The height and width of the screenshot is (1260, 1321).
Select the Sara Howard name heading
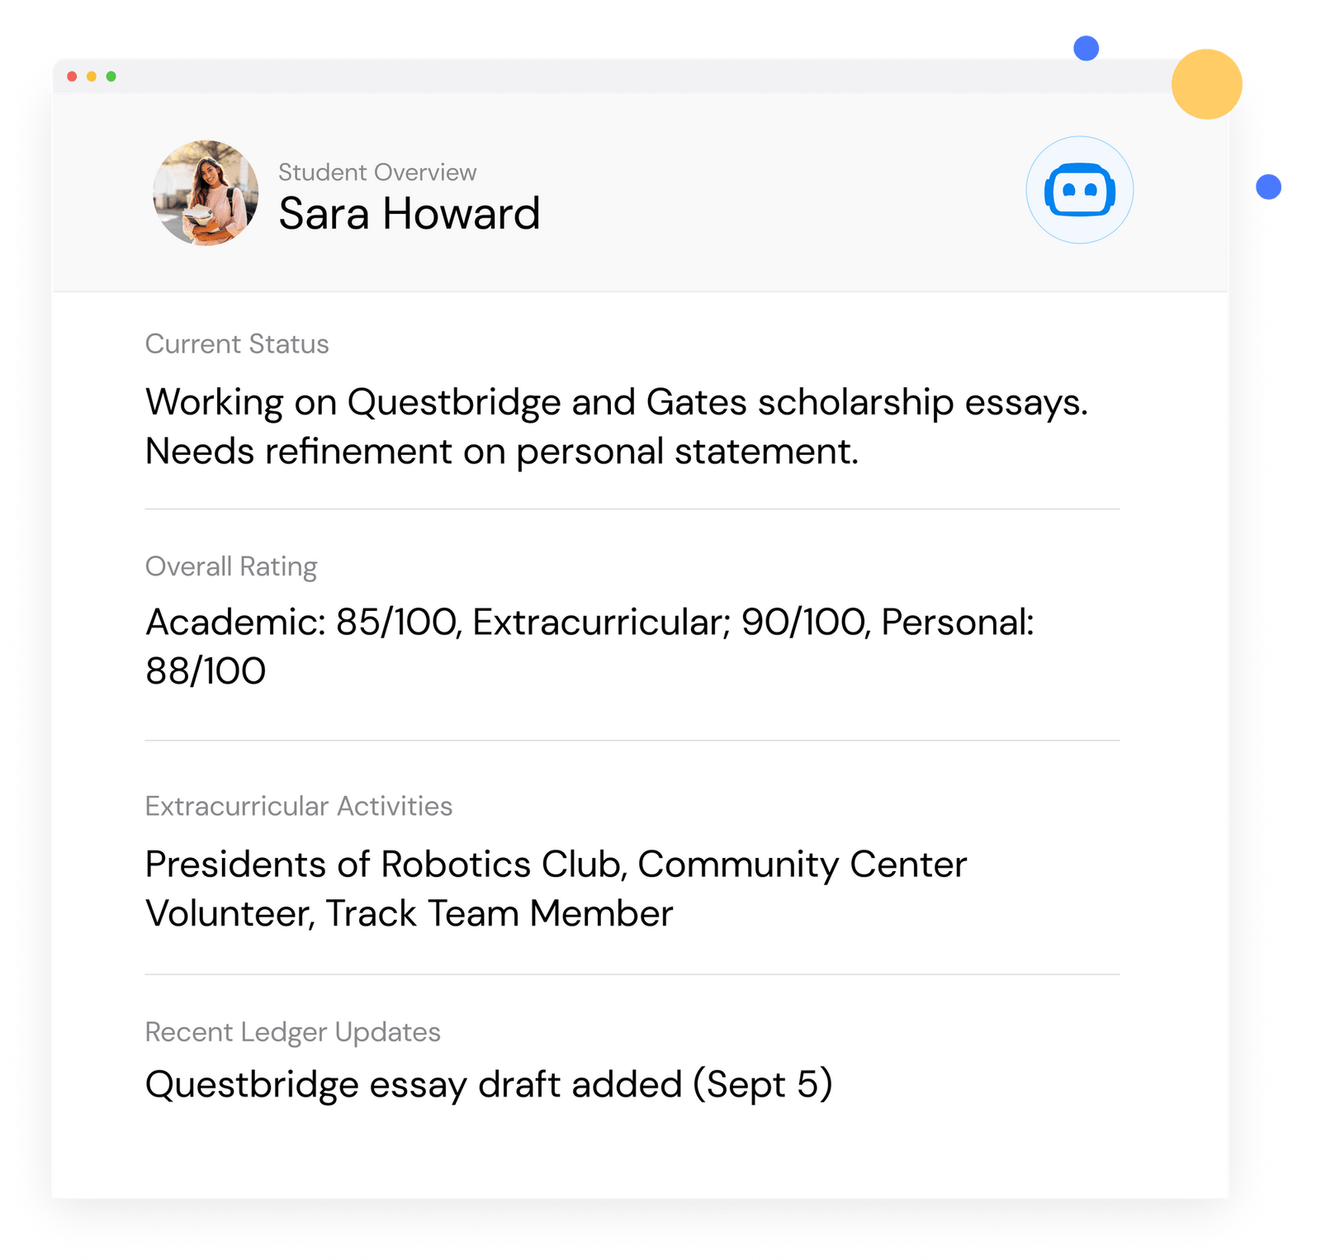[409, 214]
